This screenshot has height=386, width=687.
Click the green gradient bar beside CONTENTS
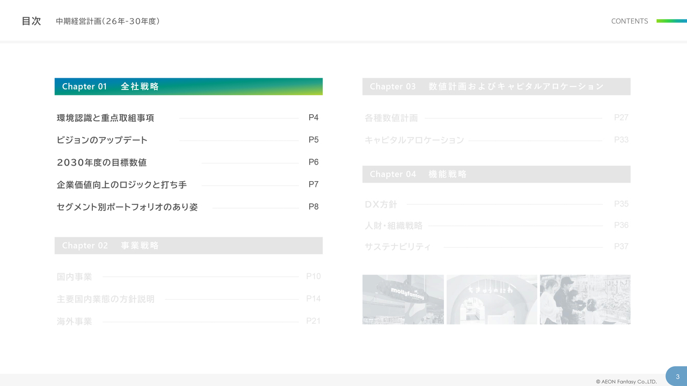click(x=671, y=21)
